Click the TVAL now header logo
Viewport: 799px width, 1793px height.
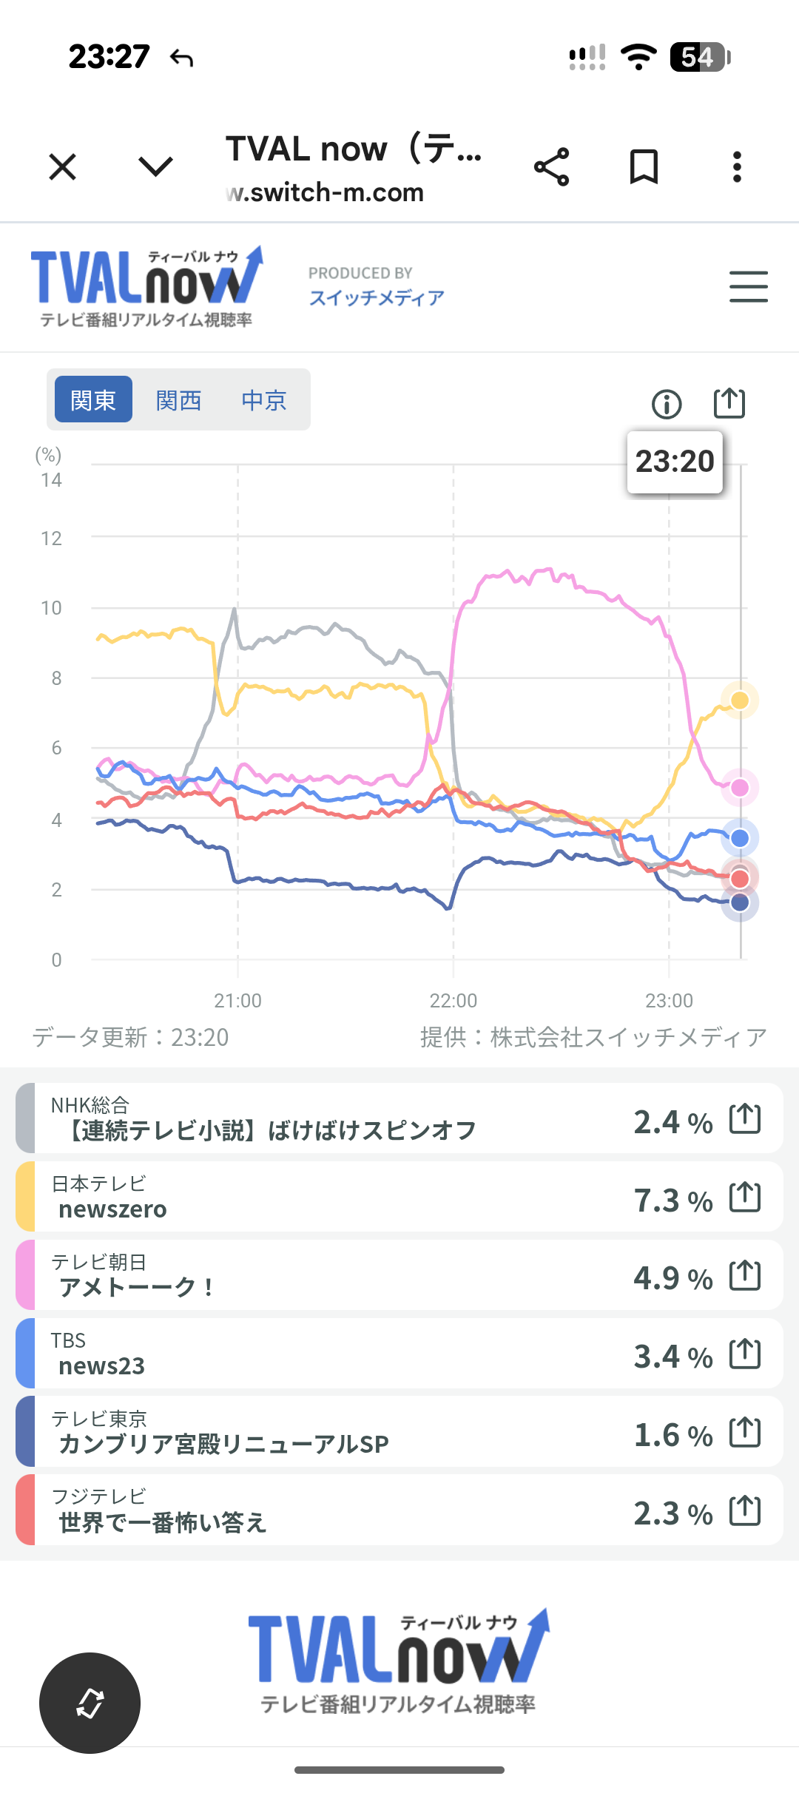(146, 287)
